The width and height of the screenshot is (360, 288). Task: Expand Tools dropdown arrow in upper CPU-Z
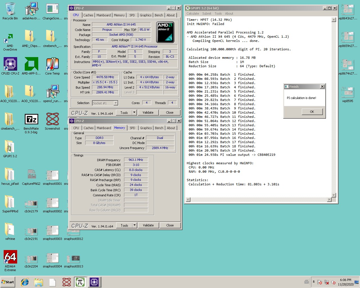pyautogui.click(x=134, y=112)
